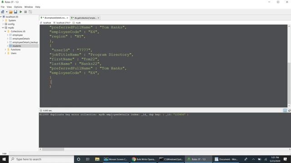Click the results scroll right arrow
Screen dimensions: 291x163
pyautogui.click(x=290, y=149)
